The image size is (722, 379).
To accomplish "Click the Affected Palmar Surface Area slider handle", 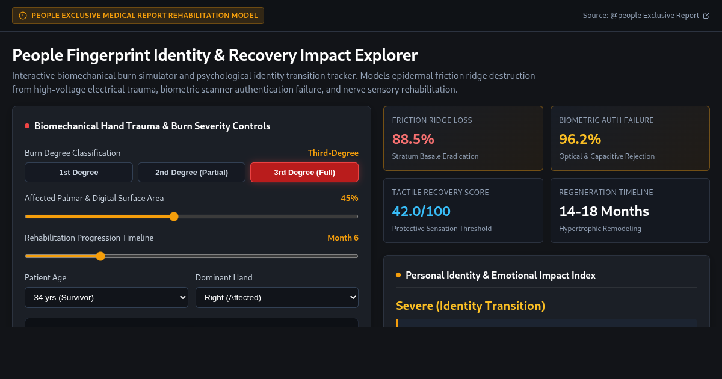I will click(x=174, y=217).
